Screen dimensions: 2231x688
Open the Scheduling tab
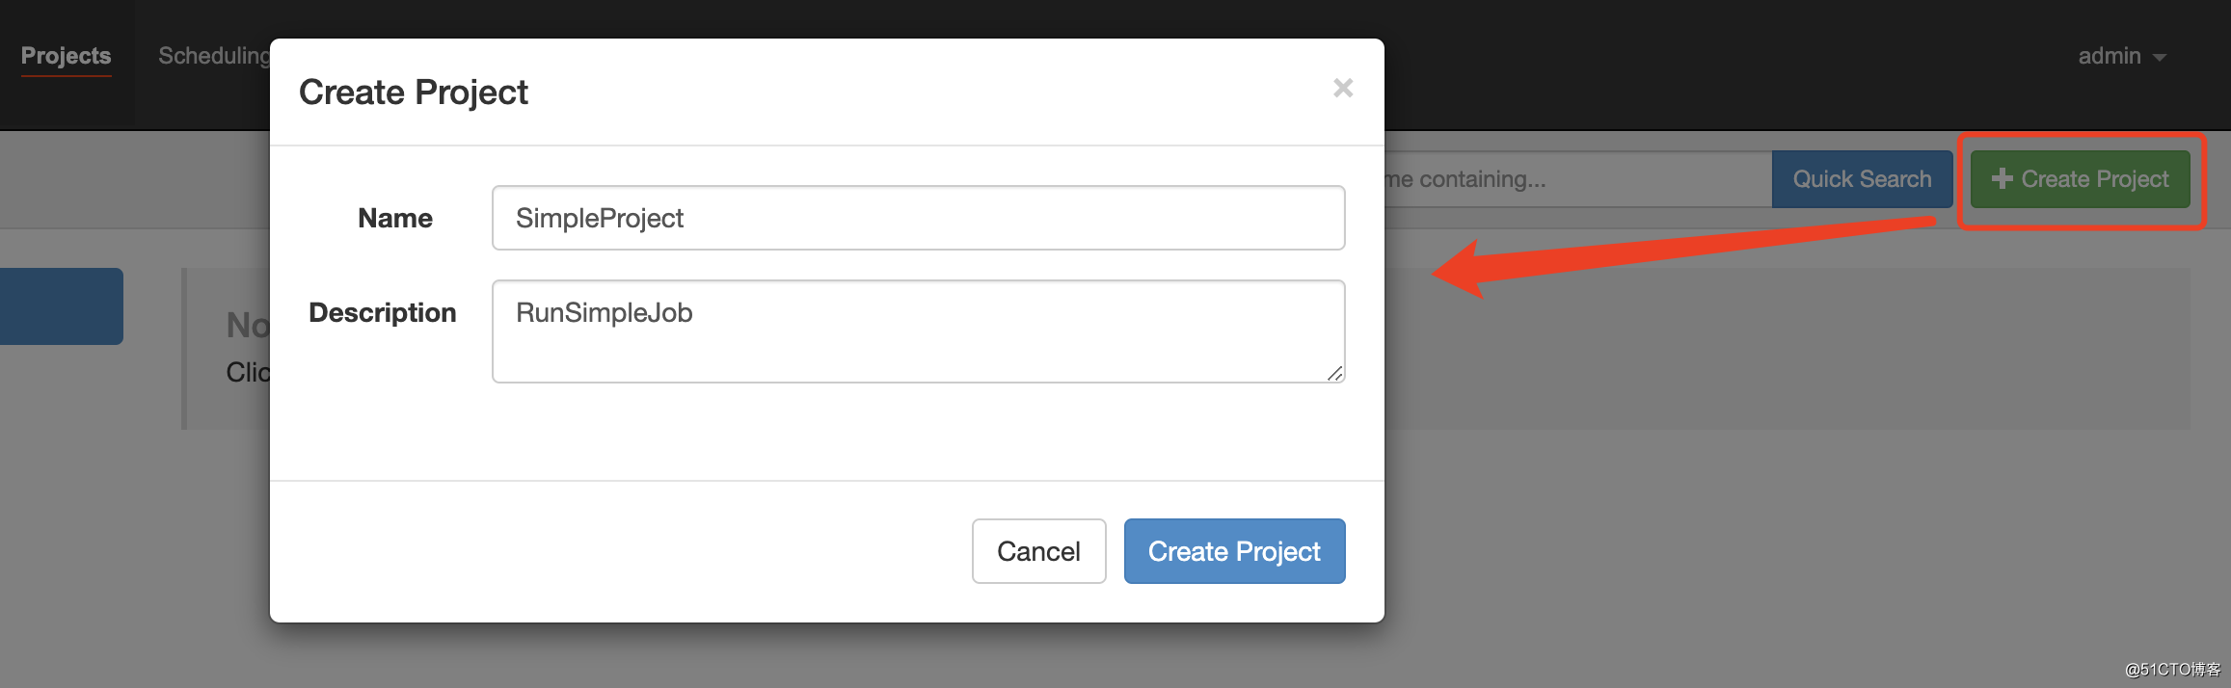point(214,56)
